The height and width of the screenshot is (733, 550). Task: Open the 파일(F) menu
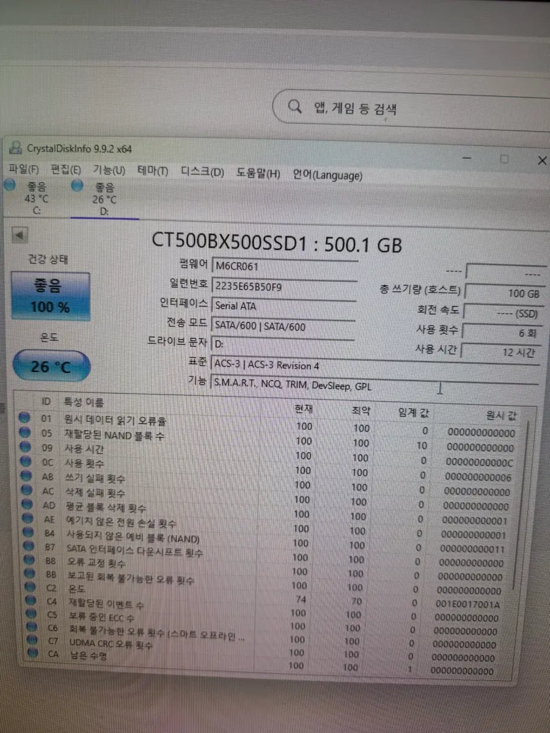coord(24,169)
